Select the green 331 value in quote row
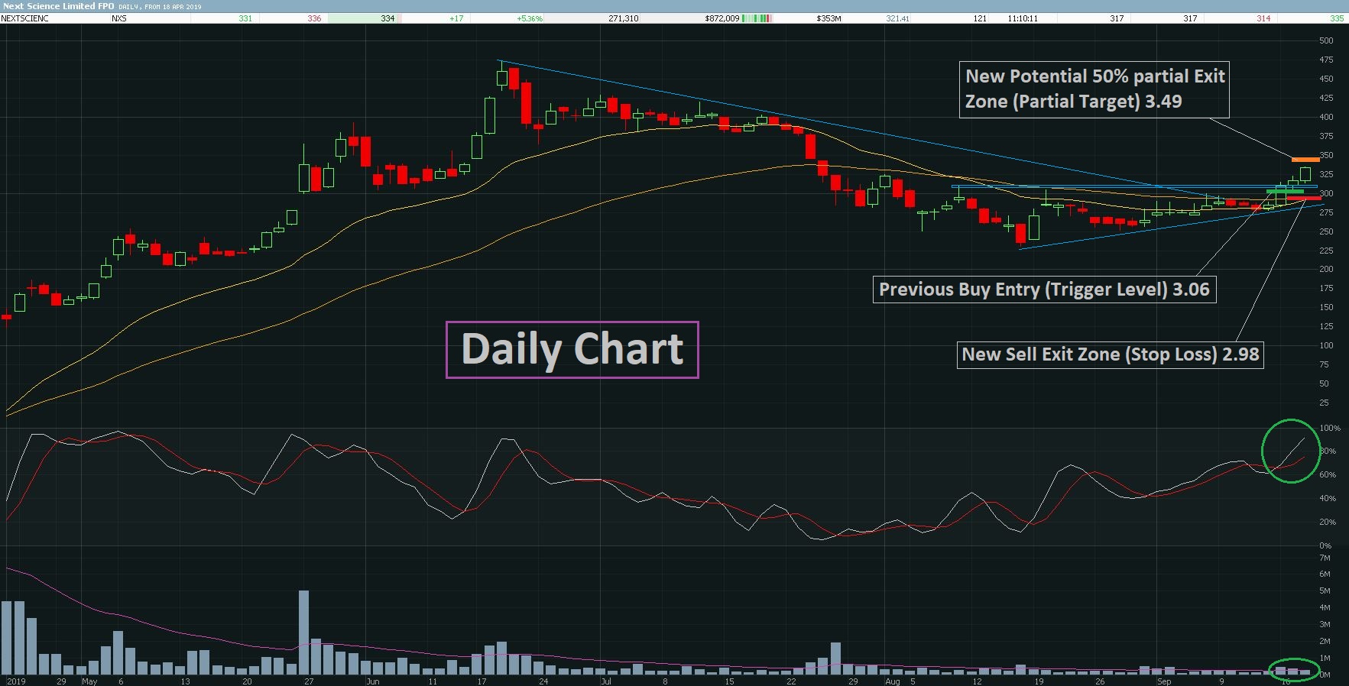 245,18
